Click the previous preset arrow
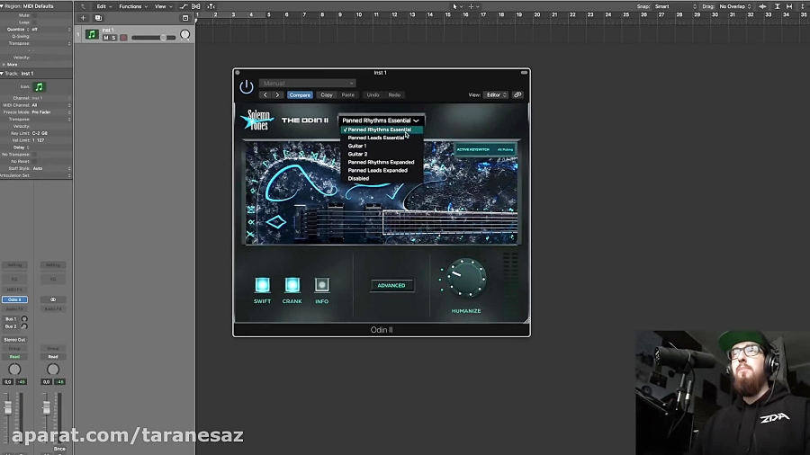Viewport: 810px width, 455px height. (265, 94)
